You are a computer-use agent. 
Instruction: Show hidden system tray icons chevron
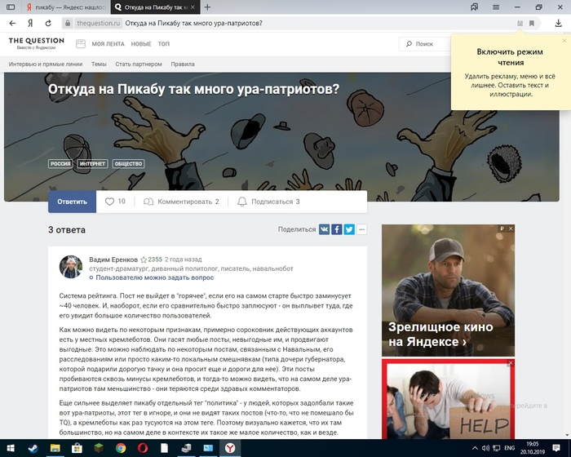click(476, 449)
